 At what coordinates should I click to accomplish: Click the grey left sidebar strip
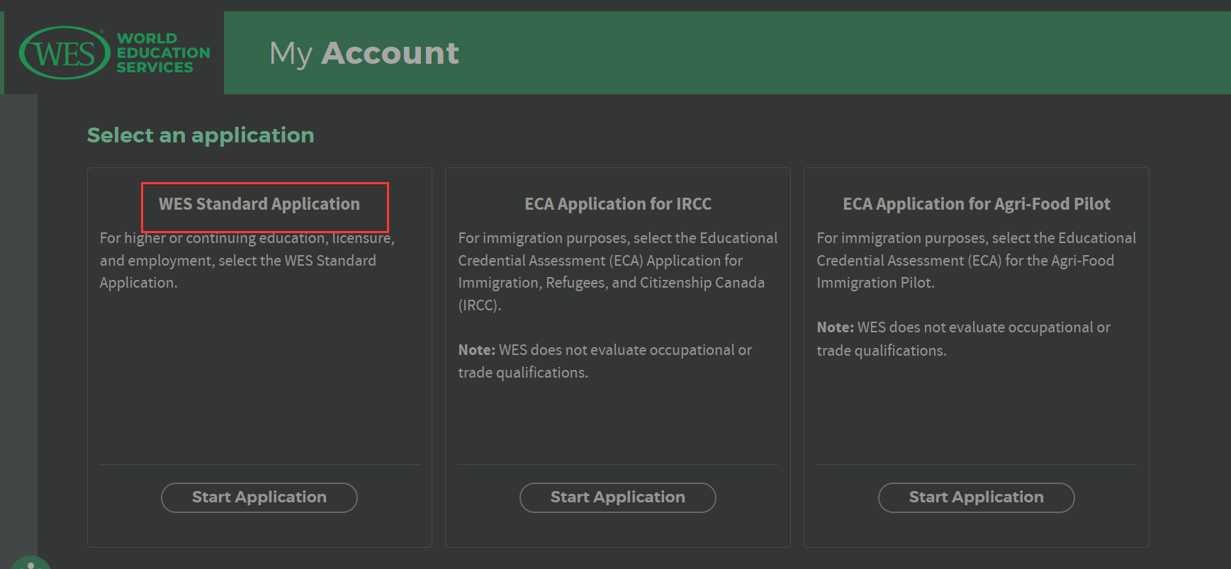click(x=18, y=319)
